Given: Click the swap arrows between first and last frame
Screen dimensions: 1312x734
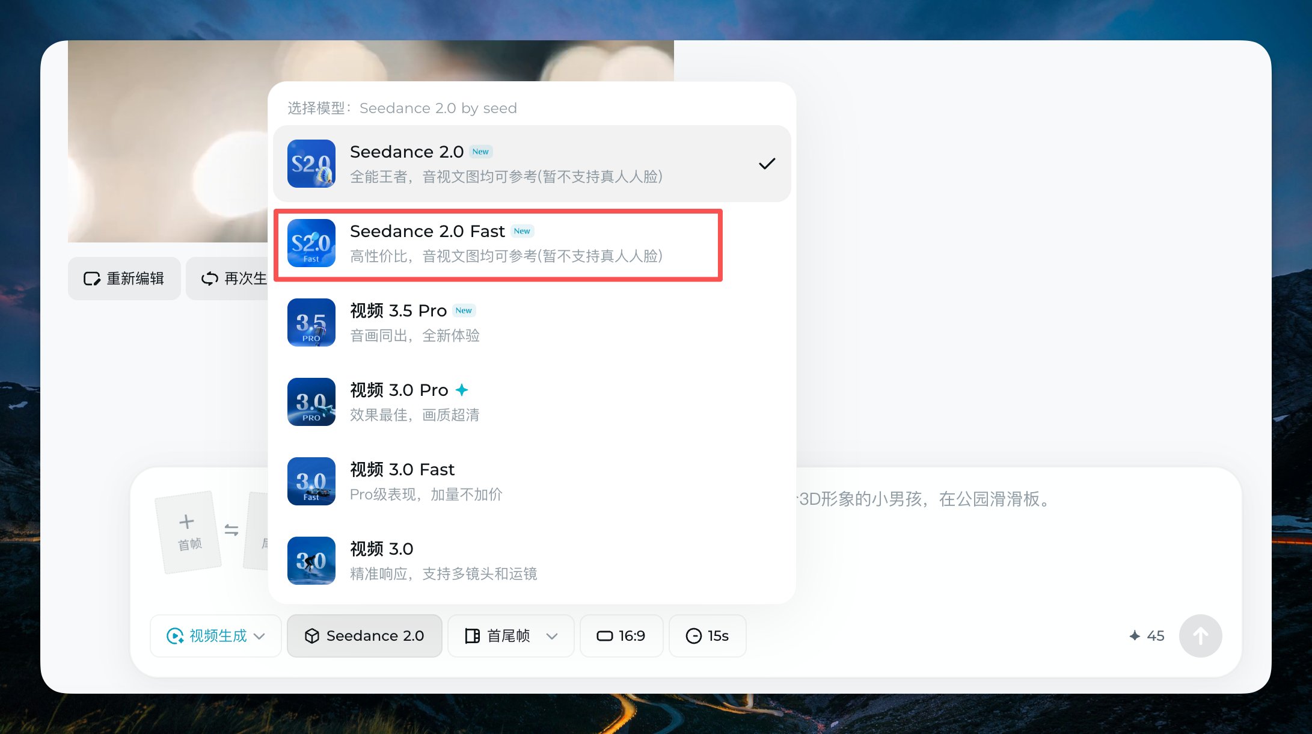Looking at the screenshot, I should [x=231, y=530].
